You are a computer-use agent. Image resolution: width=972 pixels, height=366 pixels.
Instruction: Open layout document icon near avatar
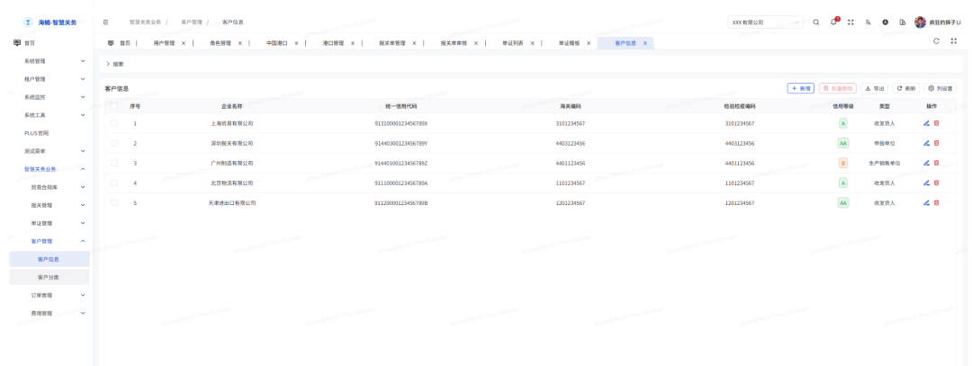coord(903,22)
